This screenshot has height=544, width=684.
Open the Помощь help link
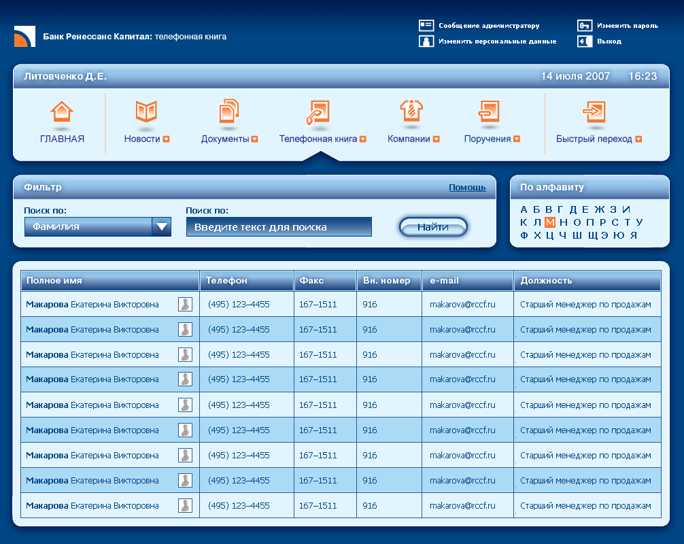[x=467, y=188]
